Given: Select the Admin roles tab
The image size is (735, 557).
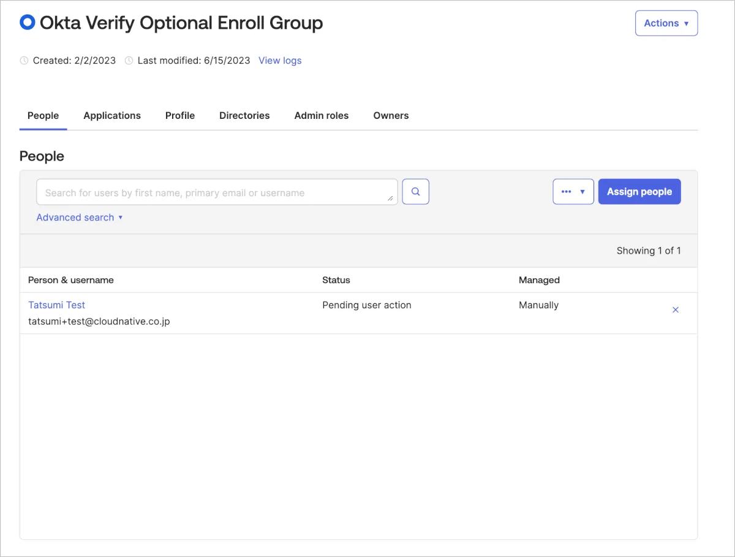Looking at the screenshot, I should [321, 116].
